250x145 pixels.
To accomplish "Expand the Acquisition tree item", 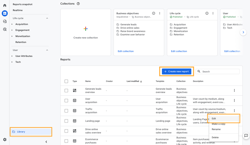I will pyautogui.click(x=12, y=24).
